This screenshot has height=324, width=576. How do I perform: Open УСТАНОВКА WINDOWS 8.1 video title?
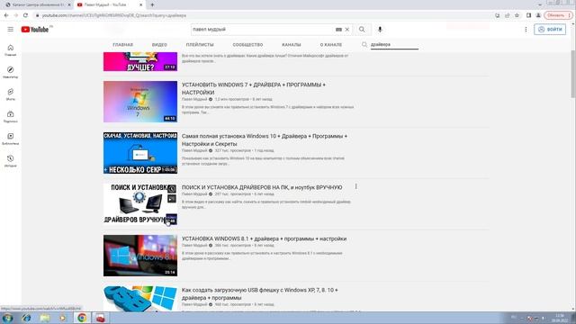(x=264, y=238)
